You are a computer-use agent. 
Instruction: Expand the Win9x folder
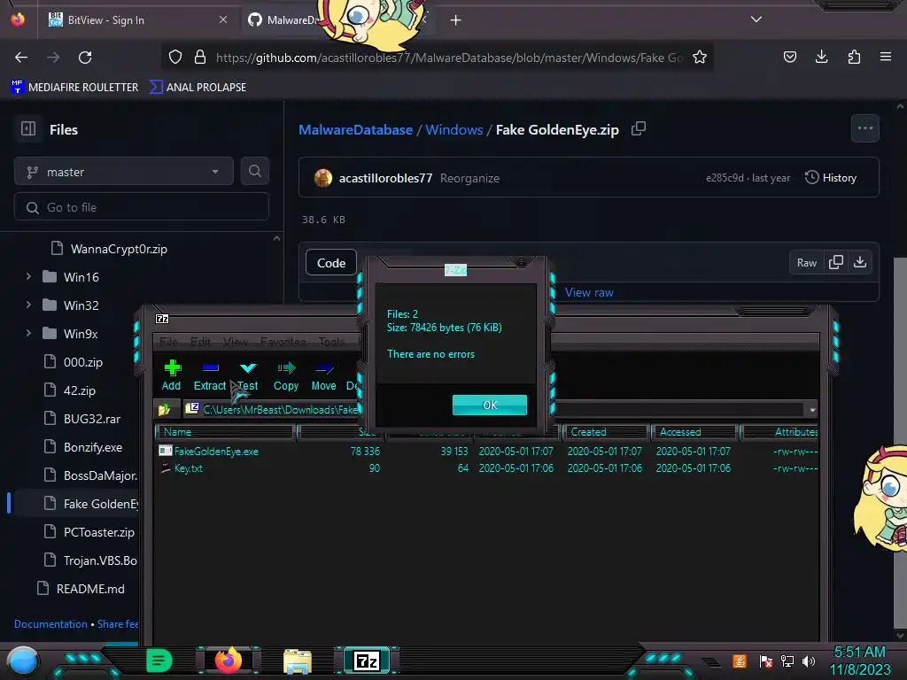pyautogui.click(x=28, y=333)
